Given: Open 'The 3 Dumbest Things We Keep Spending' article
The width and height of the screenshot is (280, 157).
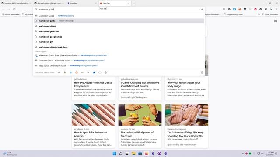Looking at the screenshot, I should [x=185, y=134].
